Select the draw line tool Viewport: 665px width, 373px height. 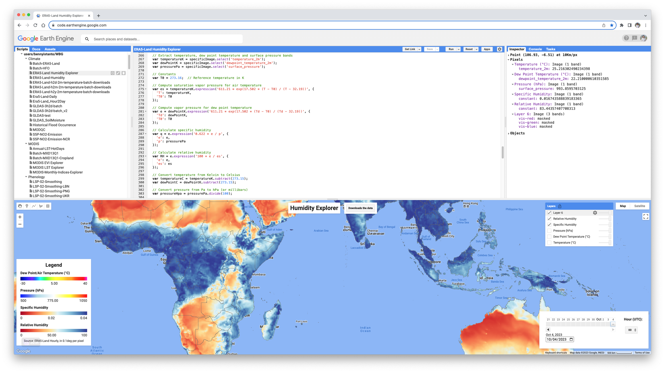click(x=34, y=206)
